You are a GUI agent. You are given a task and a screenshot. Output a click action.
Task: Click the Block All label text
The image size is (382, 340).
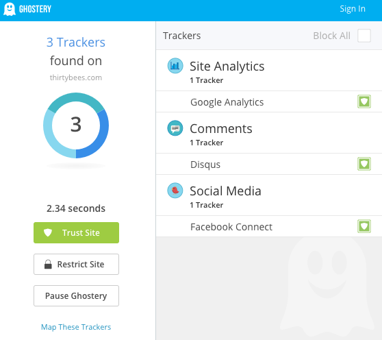[x=331, y=36]
